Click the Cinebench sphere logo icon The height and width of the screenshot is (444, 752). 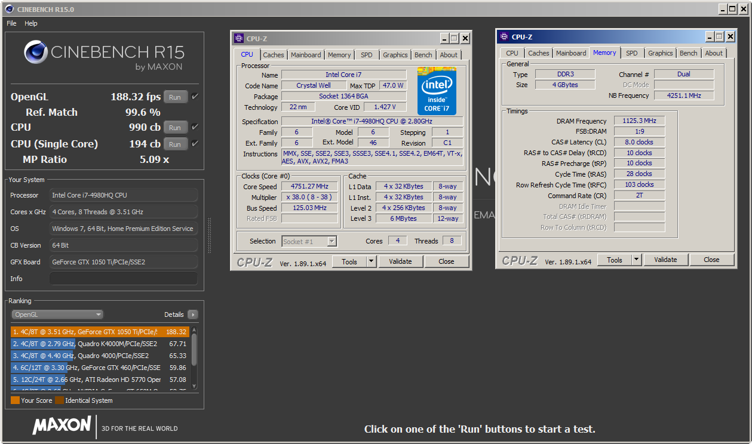point(36,52)
